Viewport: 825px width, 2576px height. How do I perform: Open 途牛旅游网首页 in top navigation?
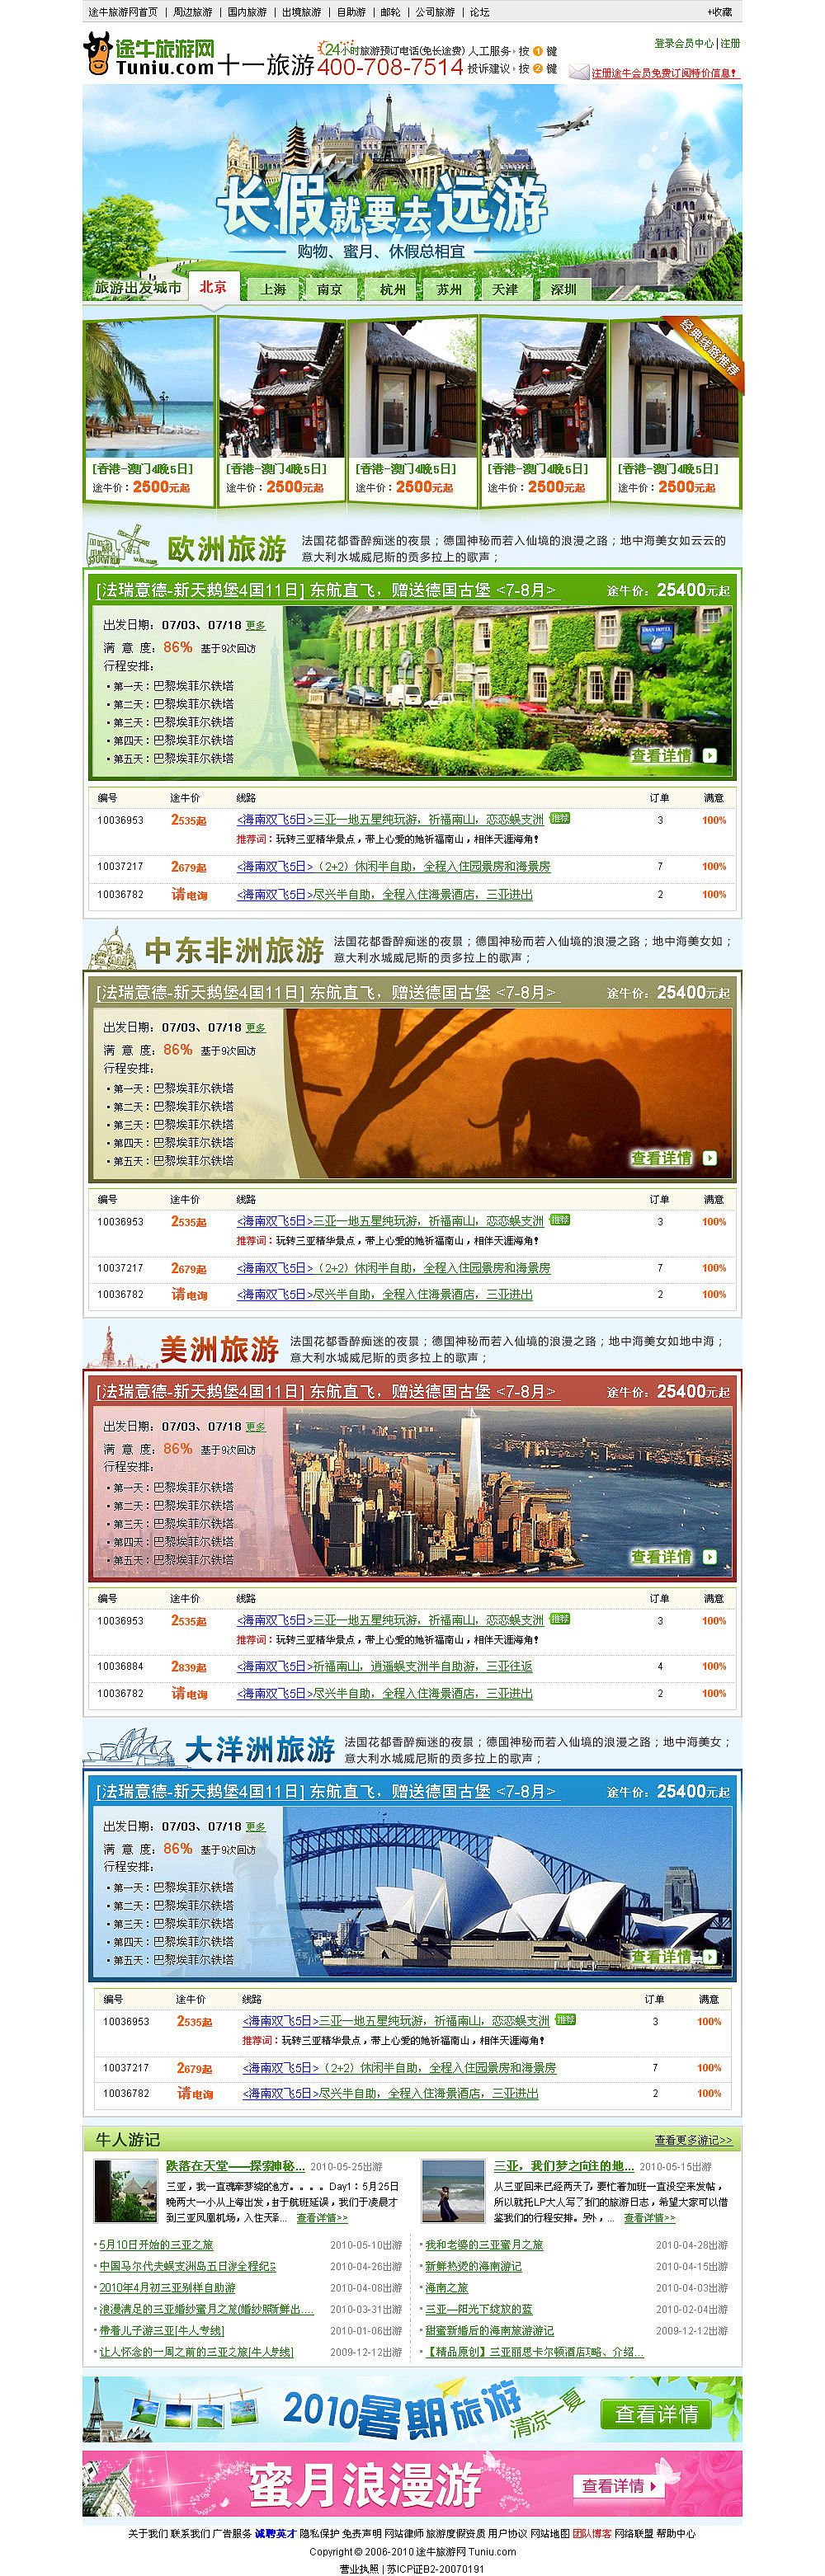[x=122, y=12]
